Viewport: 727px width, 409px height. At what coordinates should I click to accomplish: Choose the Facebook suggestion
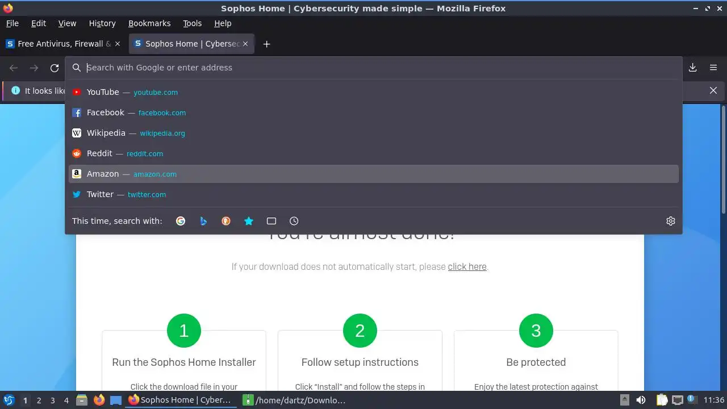point(374,112)
